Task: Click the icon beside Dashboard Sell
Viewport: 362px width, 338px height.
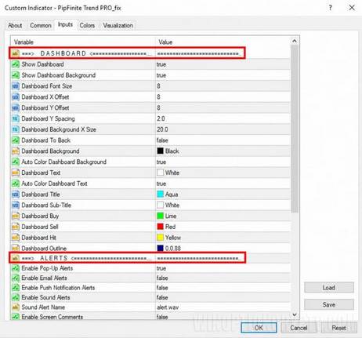Action: (x=16, y=227)
